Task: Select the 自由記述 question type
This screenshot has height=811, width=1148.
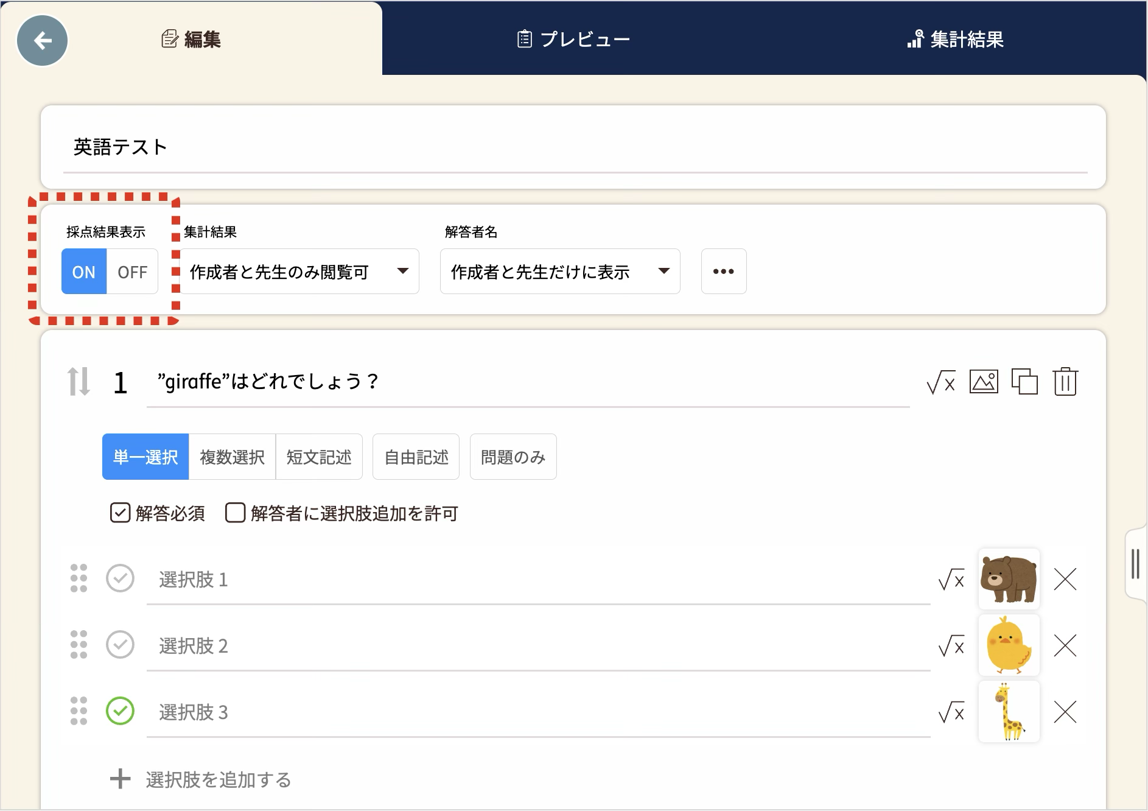Action: (x=416, y=457)
